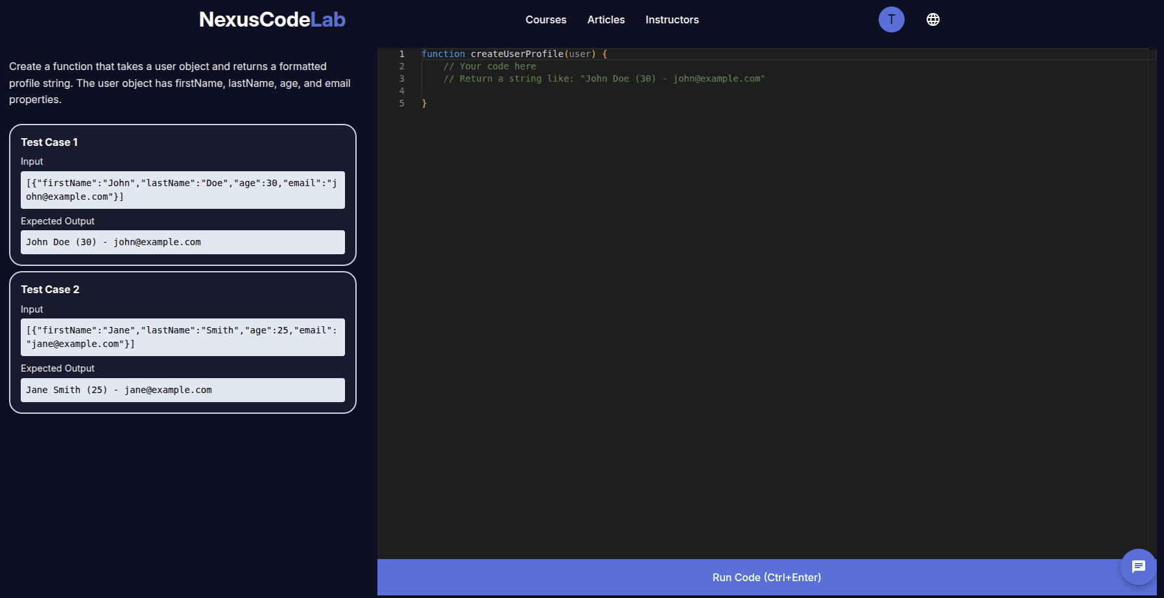
Task: Click the Test Case 2 heading
Action: tap(50, 289)
